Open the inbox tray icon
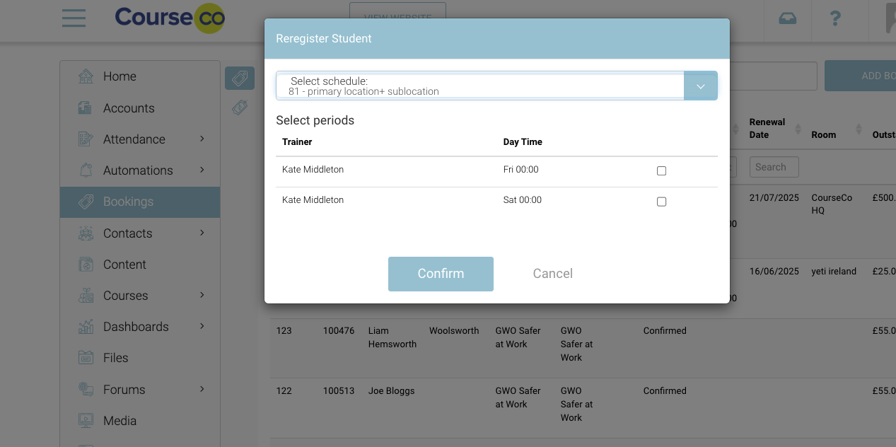Image resolution: width=896 pixels, height=447 pixels. click(x=787, y=19)
